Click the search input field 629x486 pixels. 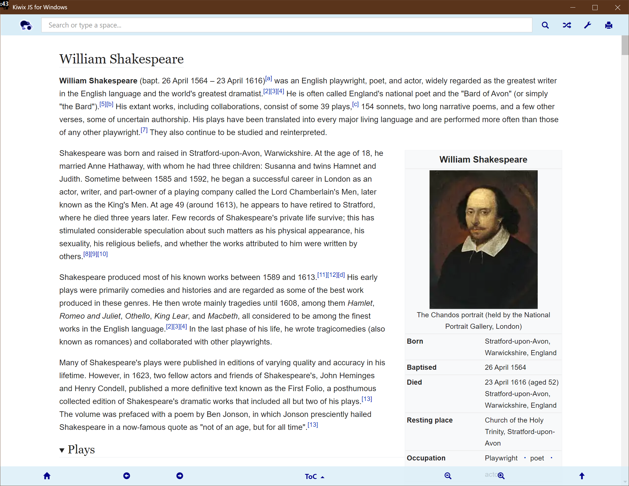(287, 25)
